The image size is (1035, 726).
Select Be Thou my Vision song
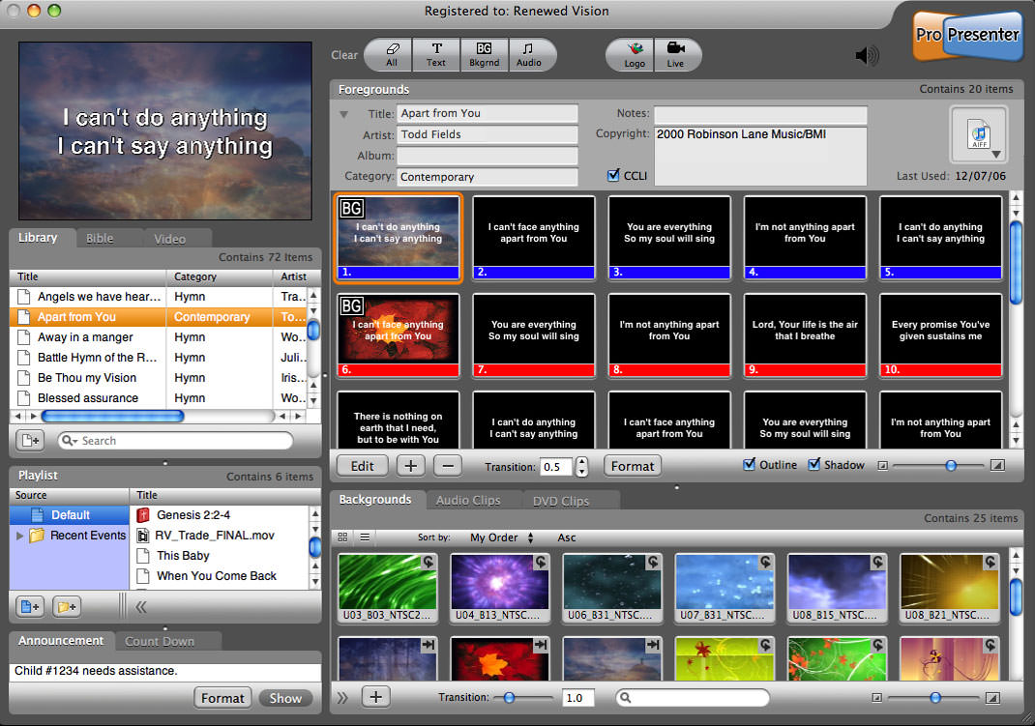pyautogui.click(x=160, y=378)
